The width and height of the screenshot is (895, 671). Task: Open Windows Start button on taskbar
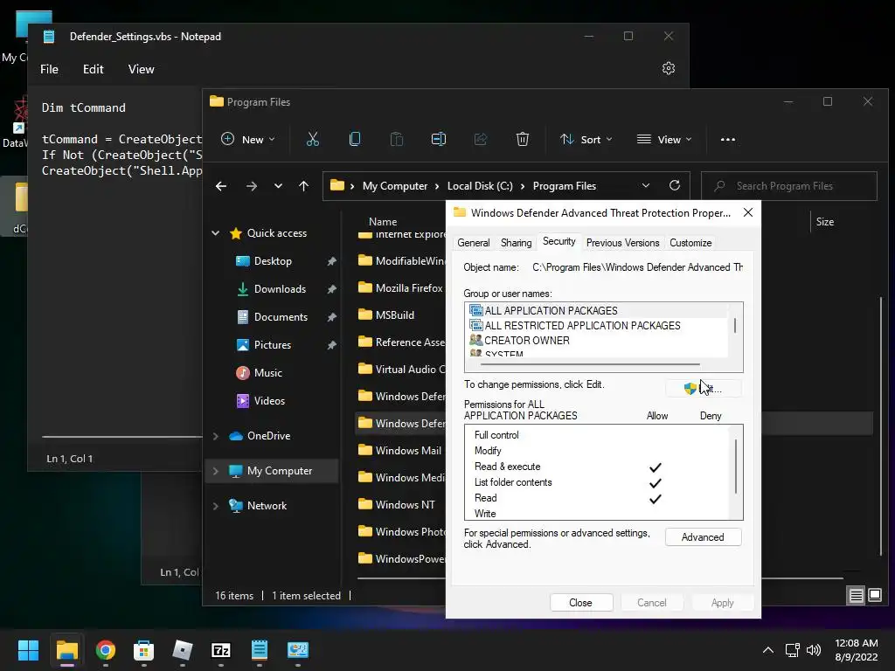coord(28,650)
